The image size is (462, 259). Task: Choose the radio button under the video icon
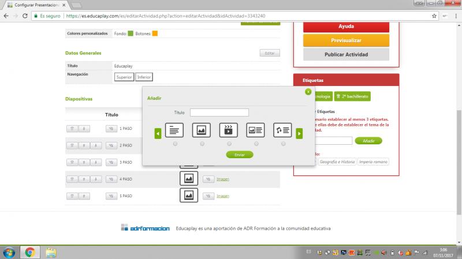tap(229, 144)
